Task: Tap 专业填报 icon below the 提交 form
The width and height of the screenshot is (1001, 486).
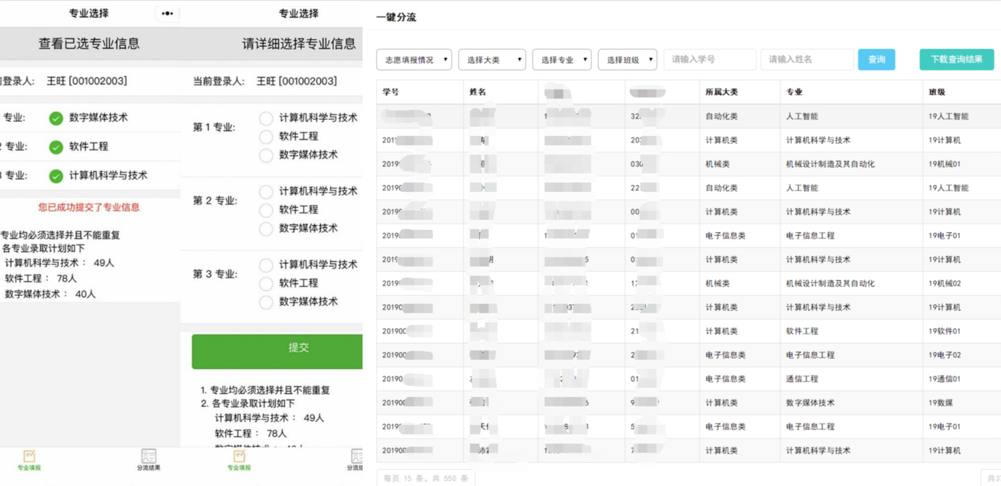Action: [x=239, y=460]
